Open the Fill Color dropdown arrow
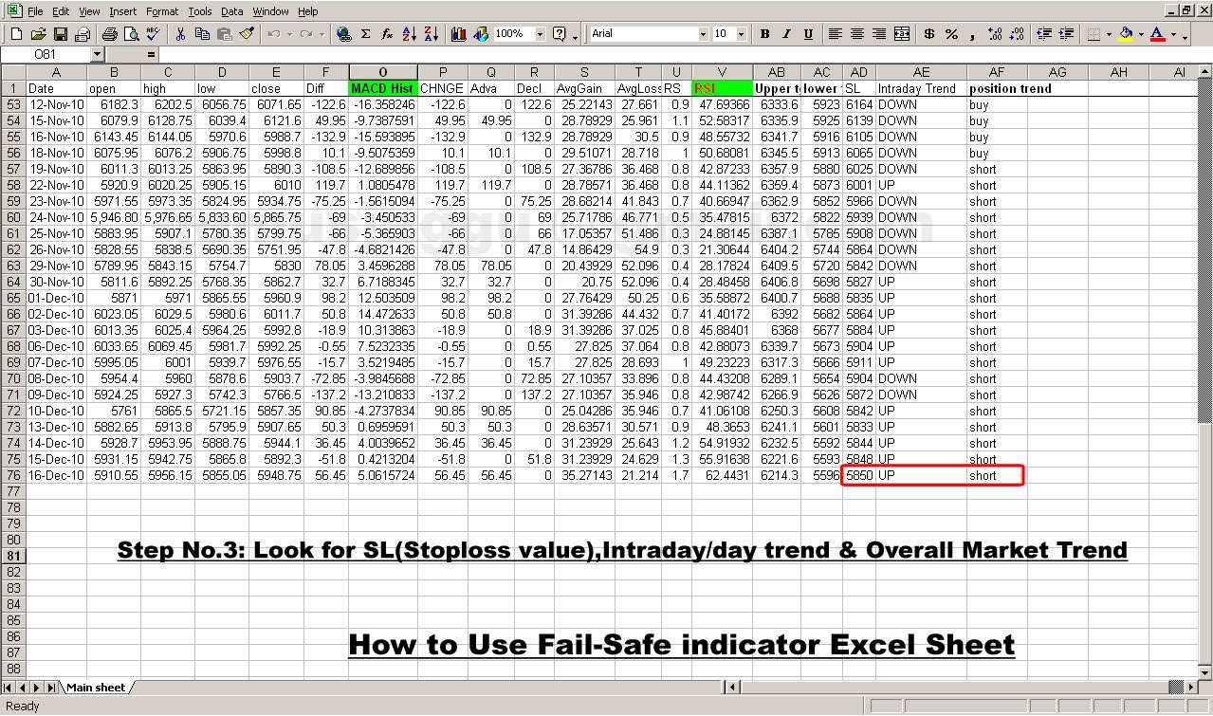 pyautogui.click(x=1142, y=34)
